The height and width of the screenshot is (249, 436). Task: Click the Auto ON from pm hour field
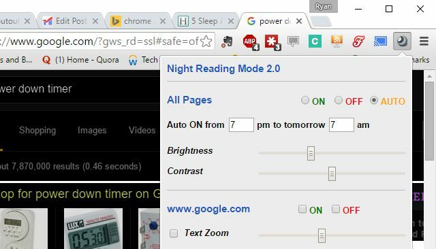tap(241, 124)
